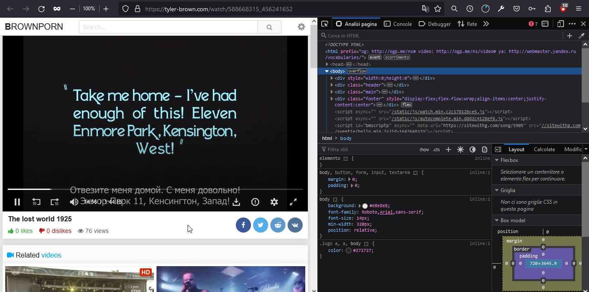Toggle light color scheme simulation
The width and height of the screenshot is (589, 292).
pyautogui.click(x=461, y=149)
